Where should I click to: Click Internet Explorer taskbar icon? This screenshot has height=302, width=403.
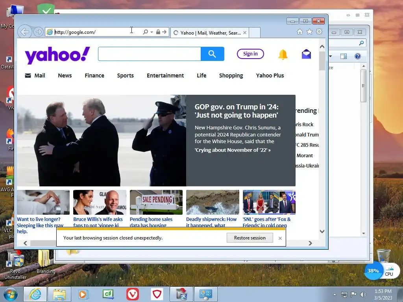click(x=35, y=294)
